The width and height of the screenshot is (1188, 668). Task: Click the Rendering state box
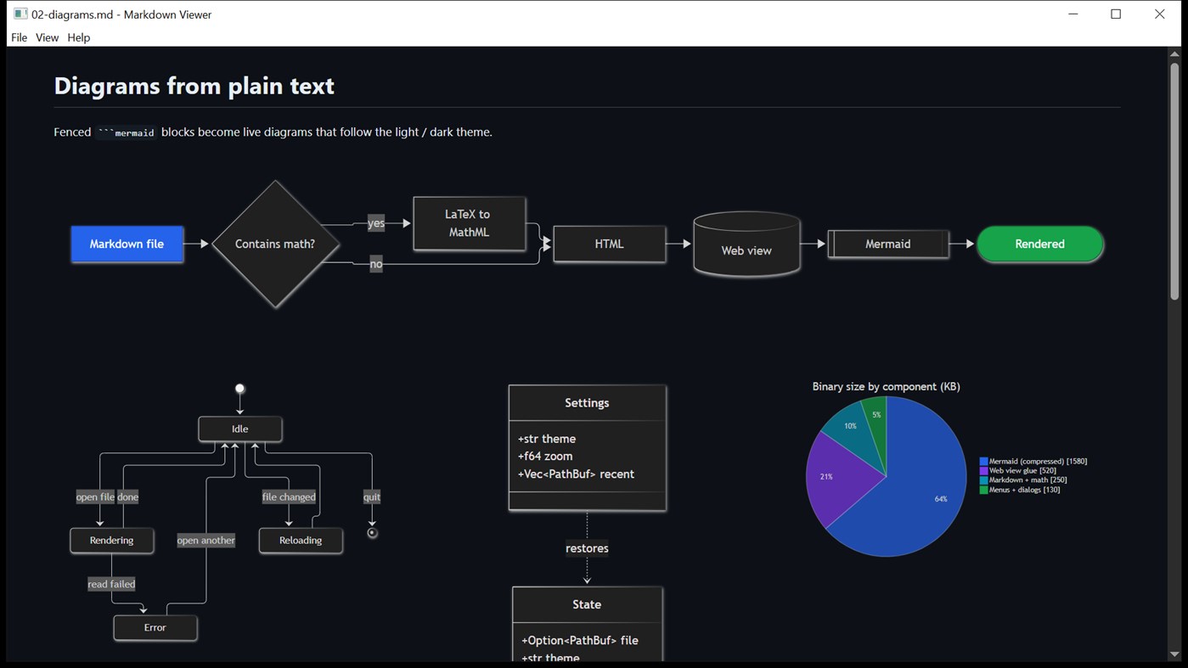(x=112, y=540)
